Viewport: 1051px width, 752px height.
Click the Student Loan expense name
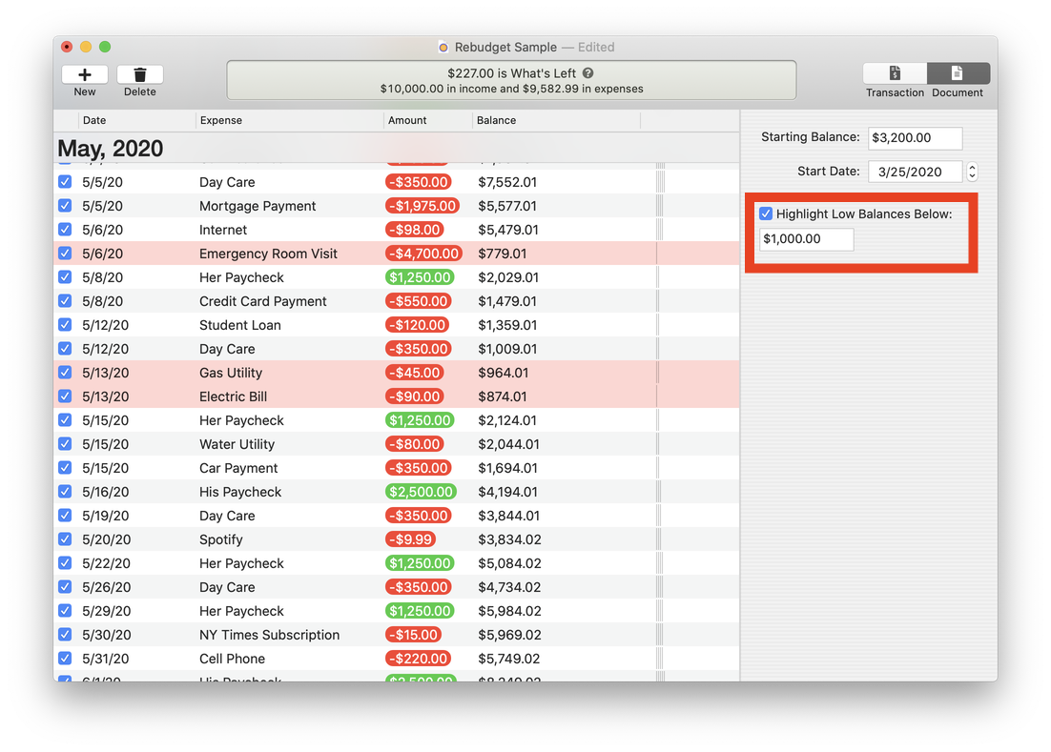[240, 325]
